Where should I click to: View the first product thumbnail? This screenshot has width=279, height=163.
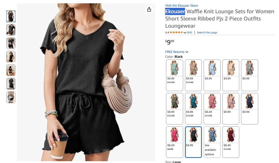(11, 16)
